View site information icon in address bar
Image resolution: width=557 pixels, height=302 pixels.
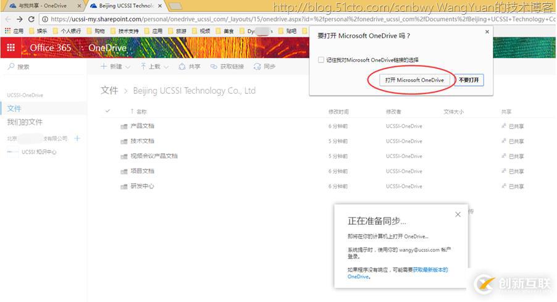tap(45, 19)
